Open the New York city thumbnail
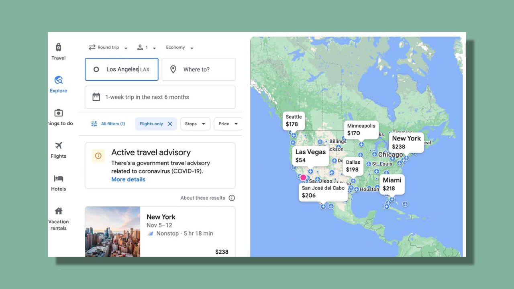514x289 pixels. click(x=112, y=232)
